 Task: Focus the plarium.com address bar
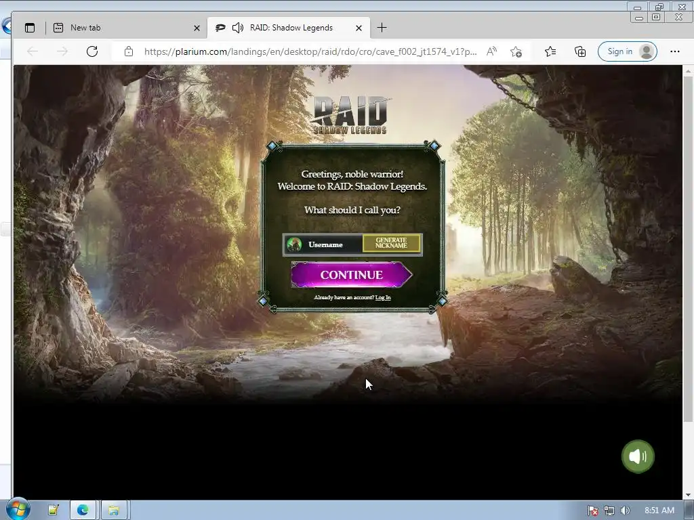310,51
